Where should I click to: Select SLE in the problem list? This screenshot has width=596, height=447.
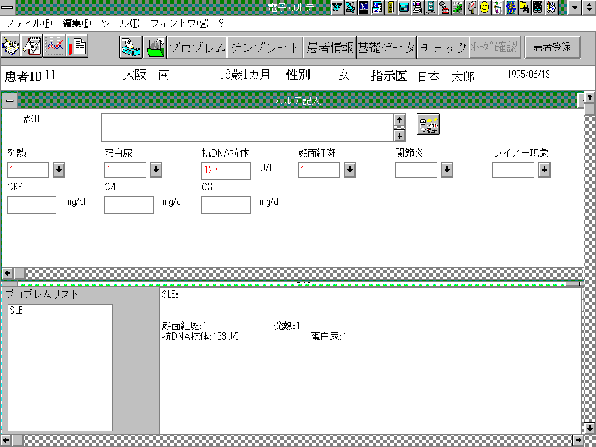16,311
